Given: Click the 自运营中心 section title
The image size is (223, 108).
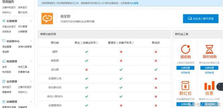Looking at the screenshot, I should [x=13, y=41].
